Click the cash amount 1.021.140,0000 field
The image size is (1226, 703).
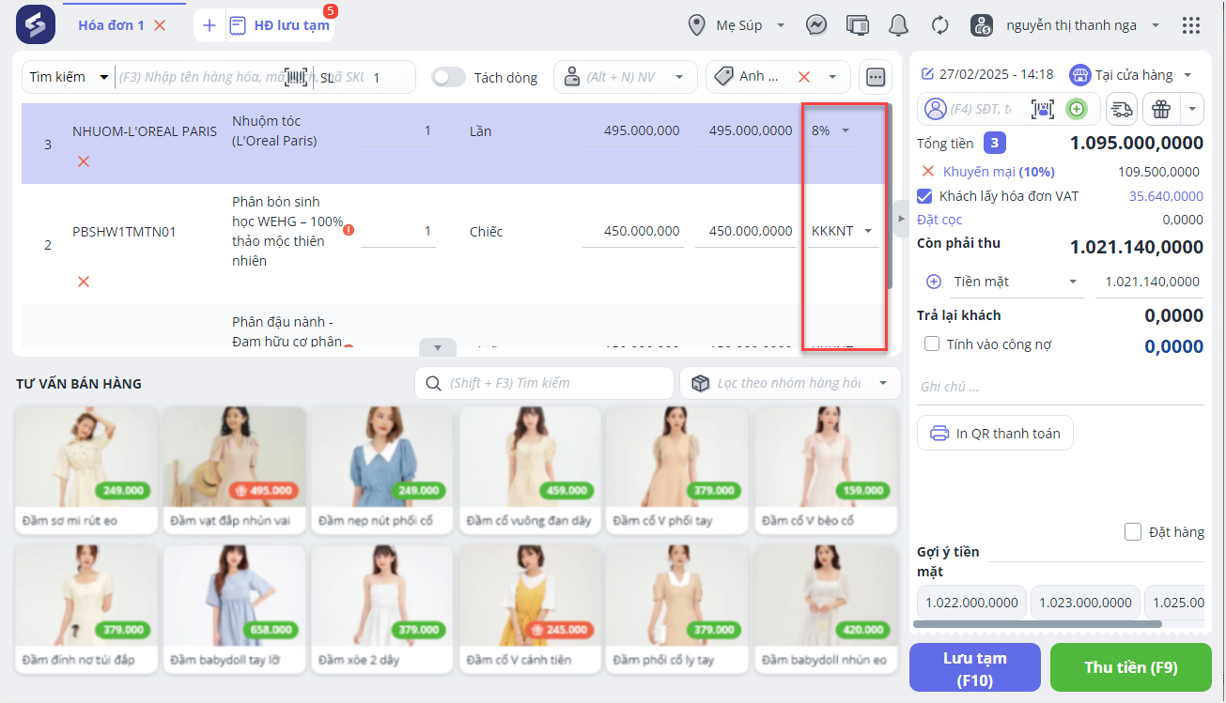pos(1151,282)
